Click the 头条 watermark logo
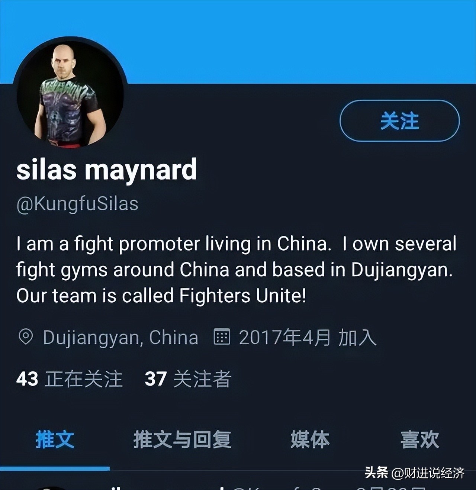 click(376, 473)
